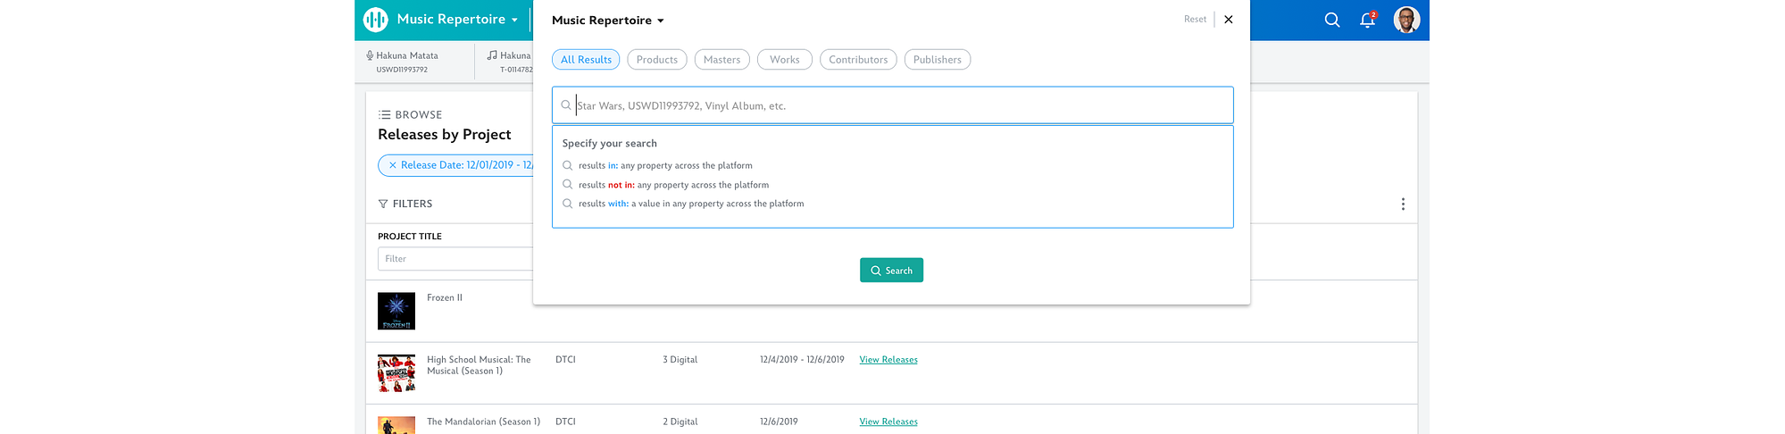Select the All Results filter pill

point(586,60)
